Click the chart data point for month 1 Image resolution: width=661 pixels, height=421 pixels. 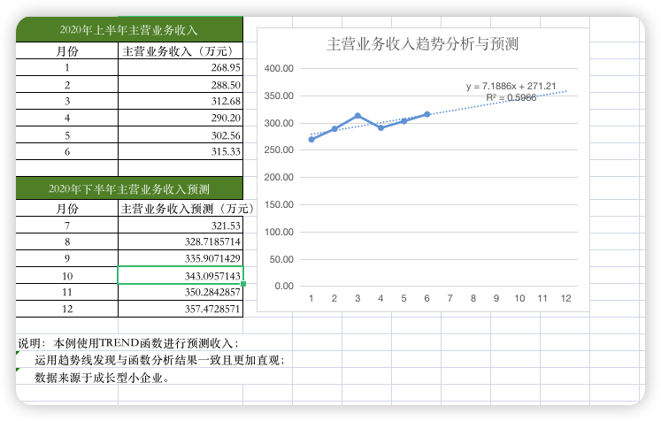click(x=311, y=140)
